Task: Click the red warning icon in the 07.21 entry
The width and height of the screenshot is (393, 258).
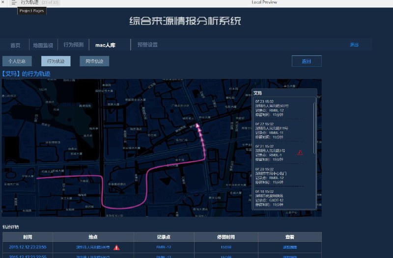Action: (x=300, y=153)
